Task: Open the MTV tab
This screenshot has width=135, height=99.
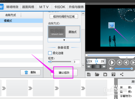Action: pyautogui.click(x=44, y=7)
